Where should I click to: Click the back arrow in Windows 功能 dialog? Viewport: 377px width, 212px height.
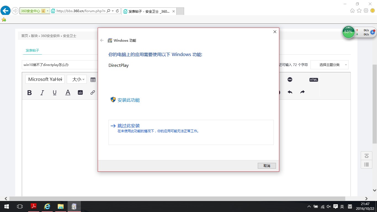click(x=102, y=40)
